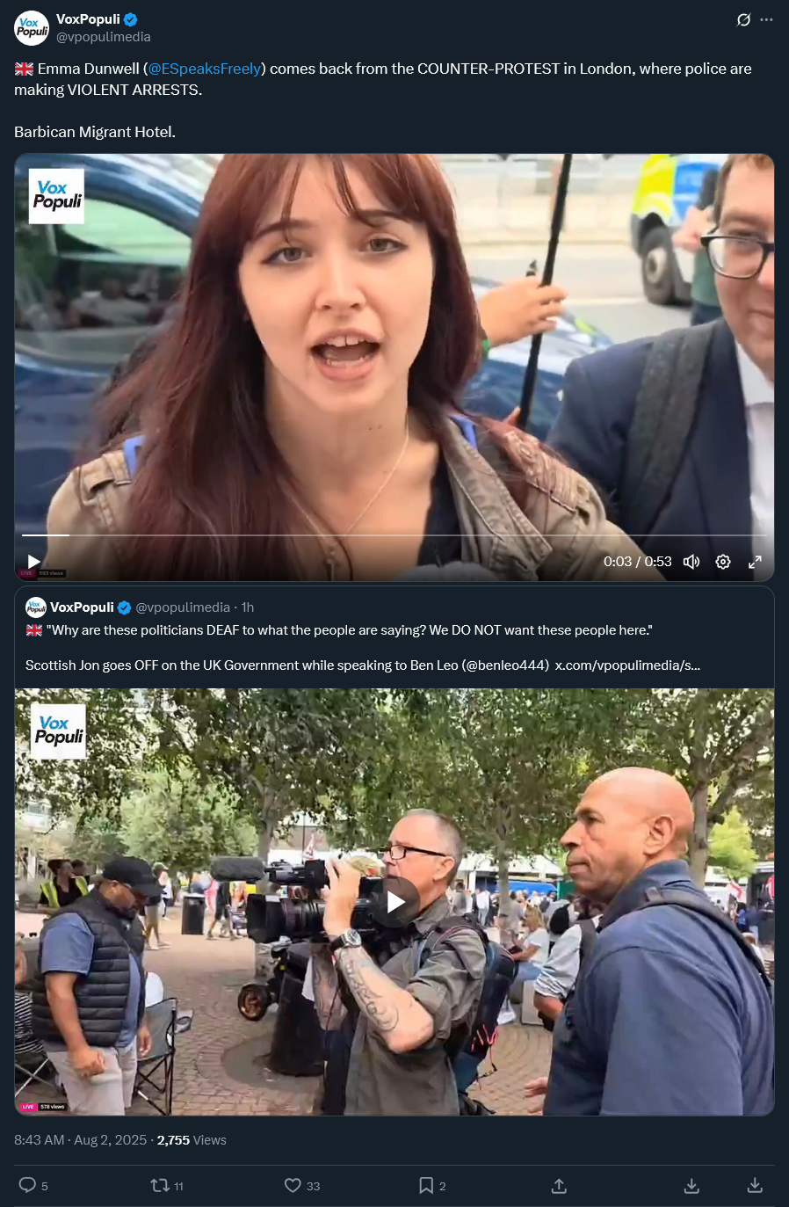Click the Grok icon at top right
Viewport: 789px width, 1207px height.
(743, 20)
